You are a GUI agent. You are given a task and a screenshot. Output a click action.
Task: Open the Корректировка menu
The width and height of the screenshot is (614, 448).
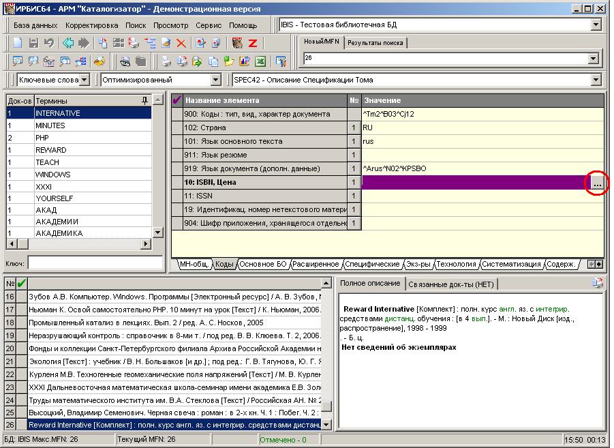pyautogui.click(x=91, y=25)
